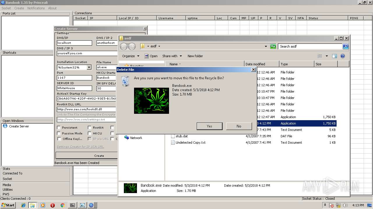Screen dimensions: 373x209
Task: Close the Delete File dialog
Action: point(253,70)
